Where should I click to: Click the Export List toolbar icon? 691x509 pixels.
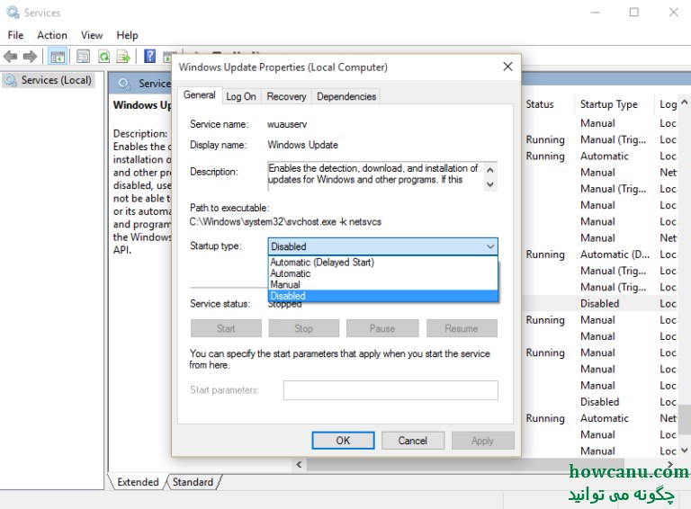123,57
